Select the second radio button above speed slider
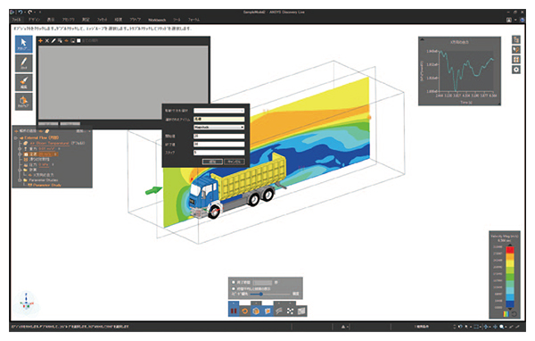Viewport: 535px width, 341px height. pos(234,288)
